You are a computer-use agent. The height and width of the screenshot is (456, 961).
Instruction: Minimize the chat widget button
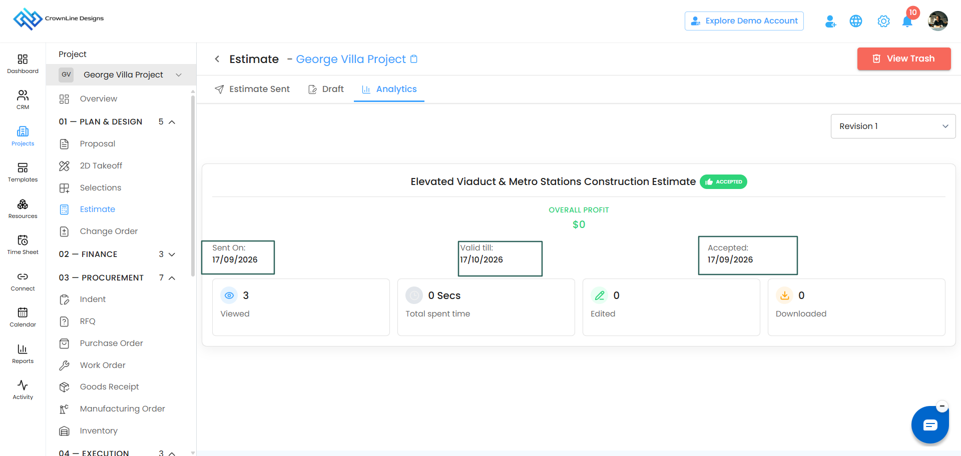click(x=942, y=406)
